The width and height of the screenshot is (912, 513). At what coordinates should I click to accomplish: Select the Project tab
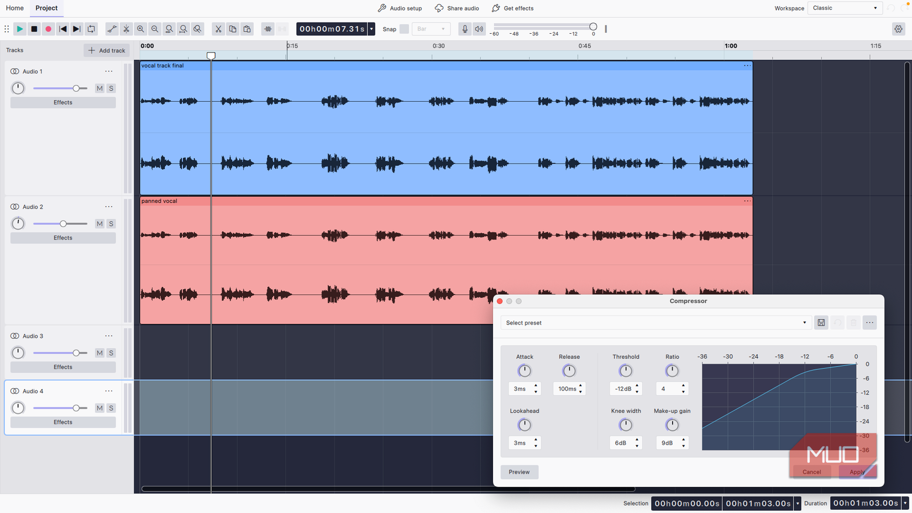[46, 8]
